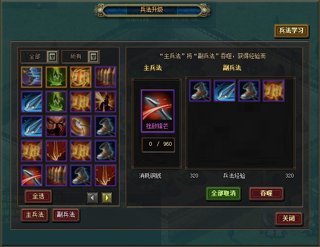320x247 pixels.
Task: Pick the round shield with arrow skill
Action: [81, 126]
